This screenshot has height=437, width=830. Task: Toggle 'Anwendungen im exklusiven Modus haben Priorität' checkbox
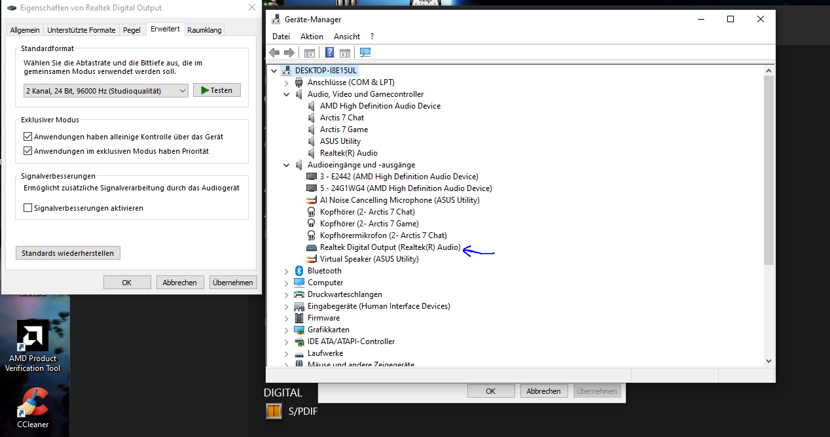click(x=27, y=151)
